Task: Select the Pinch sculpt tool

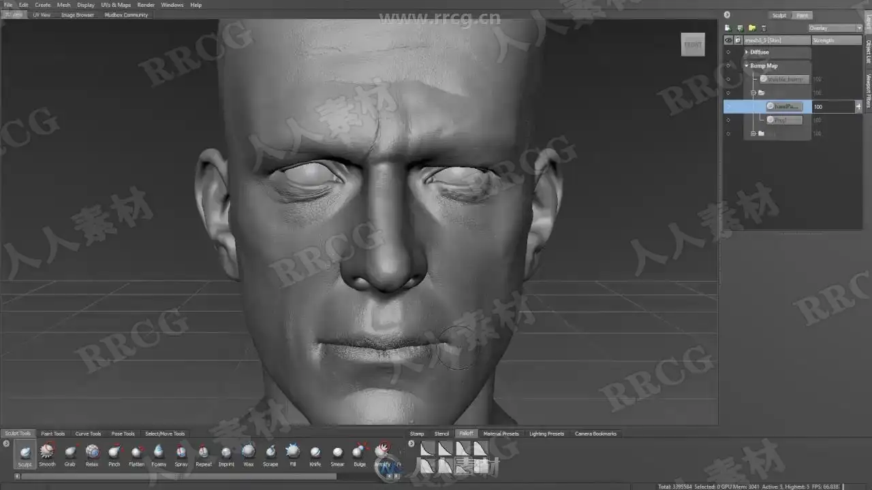Action: tap(114, 454)
